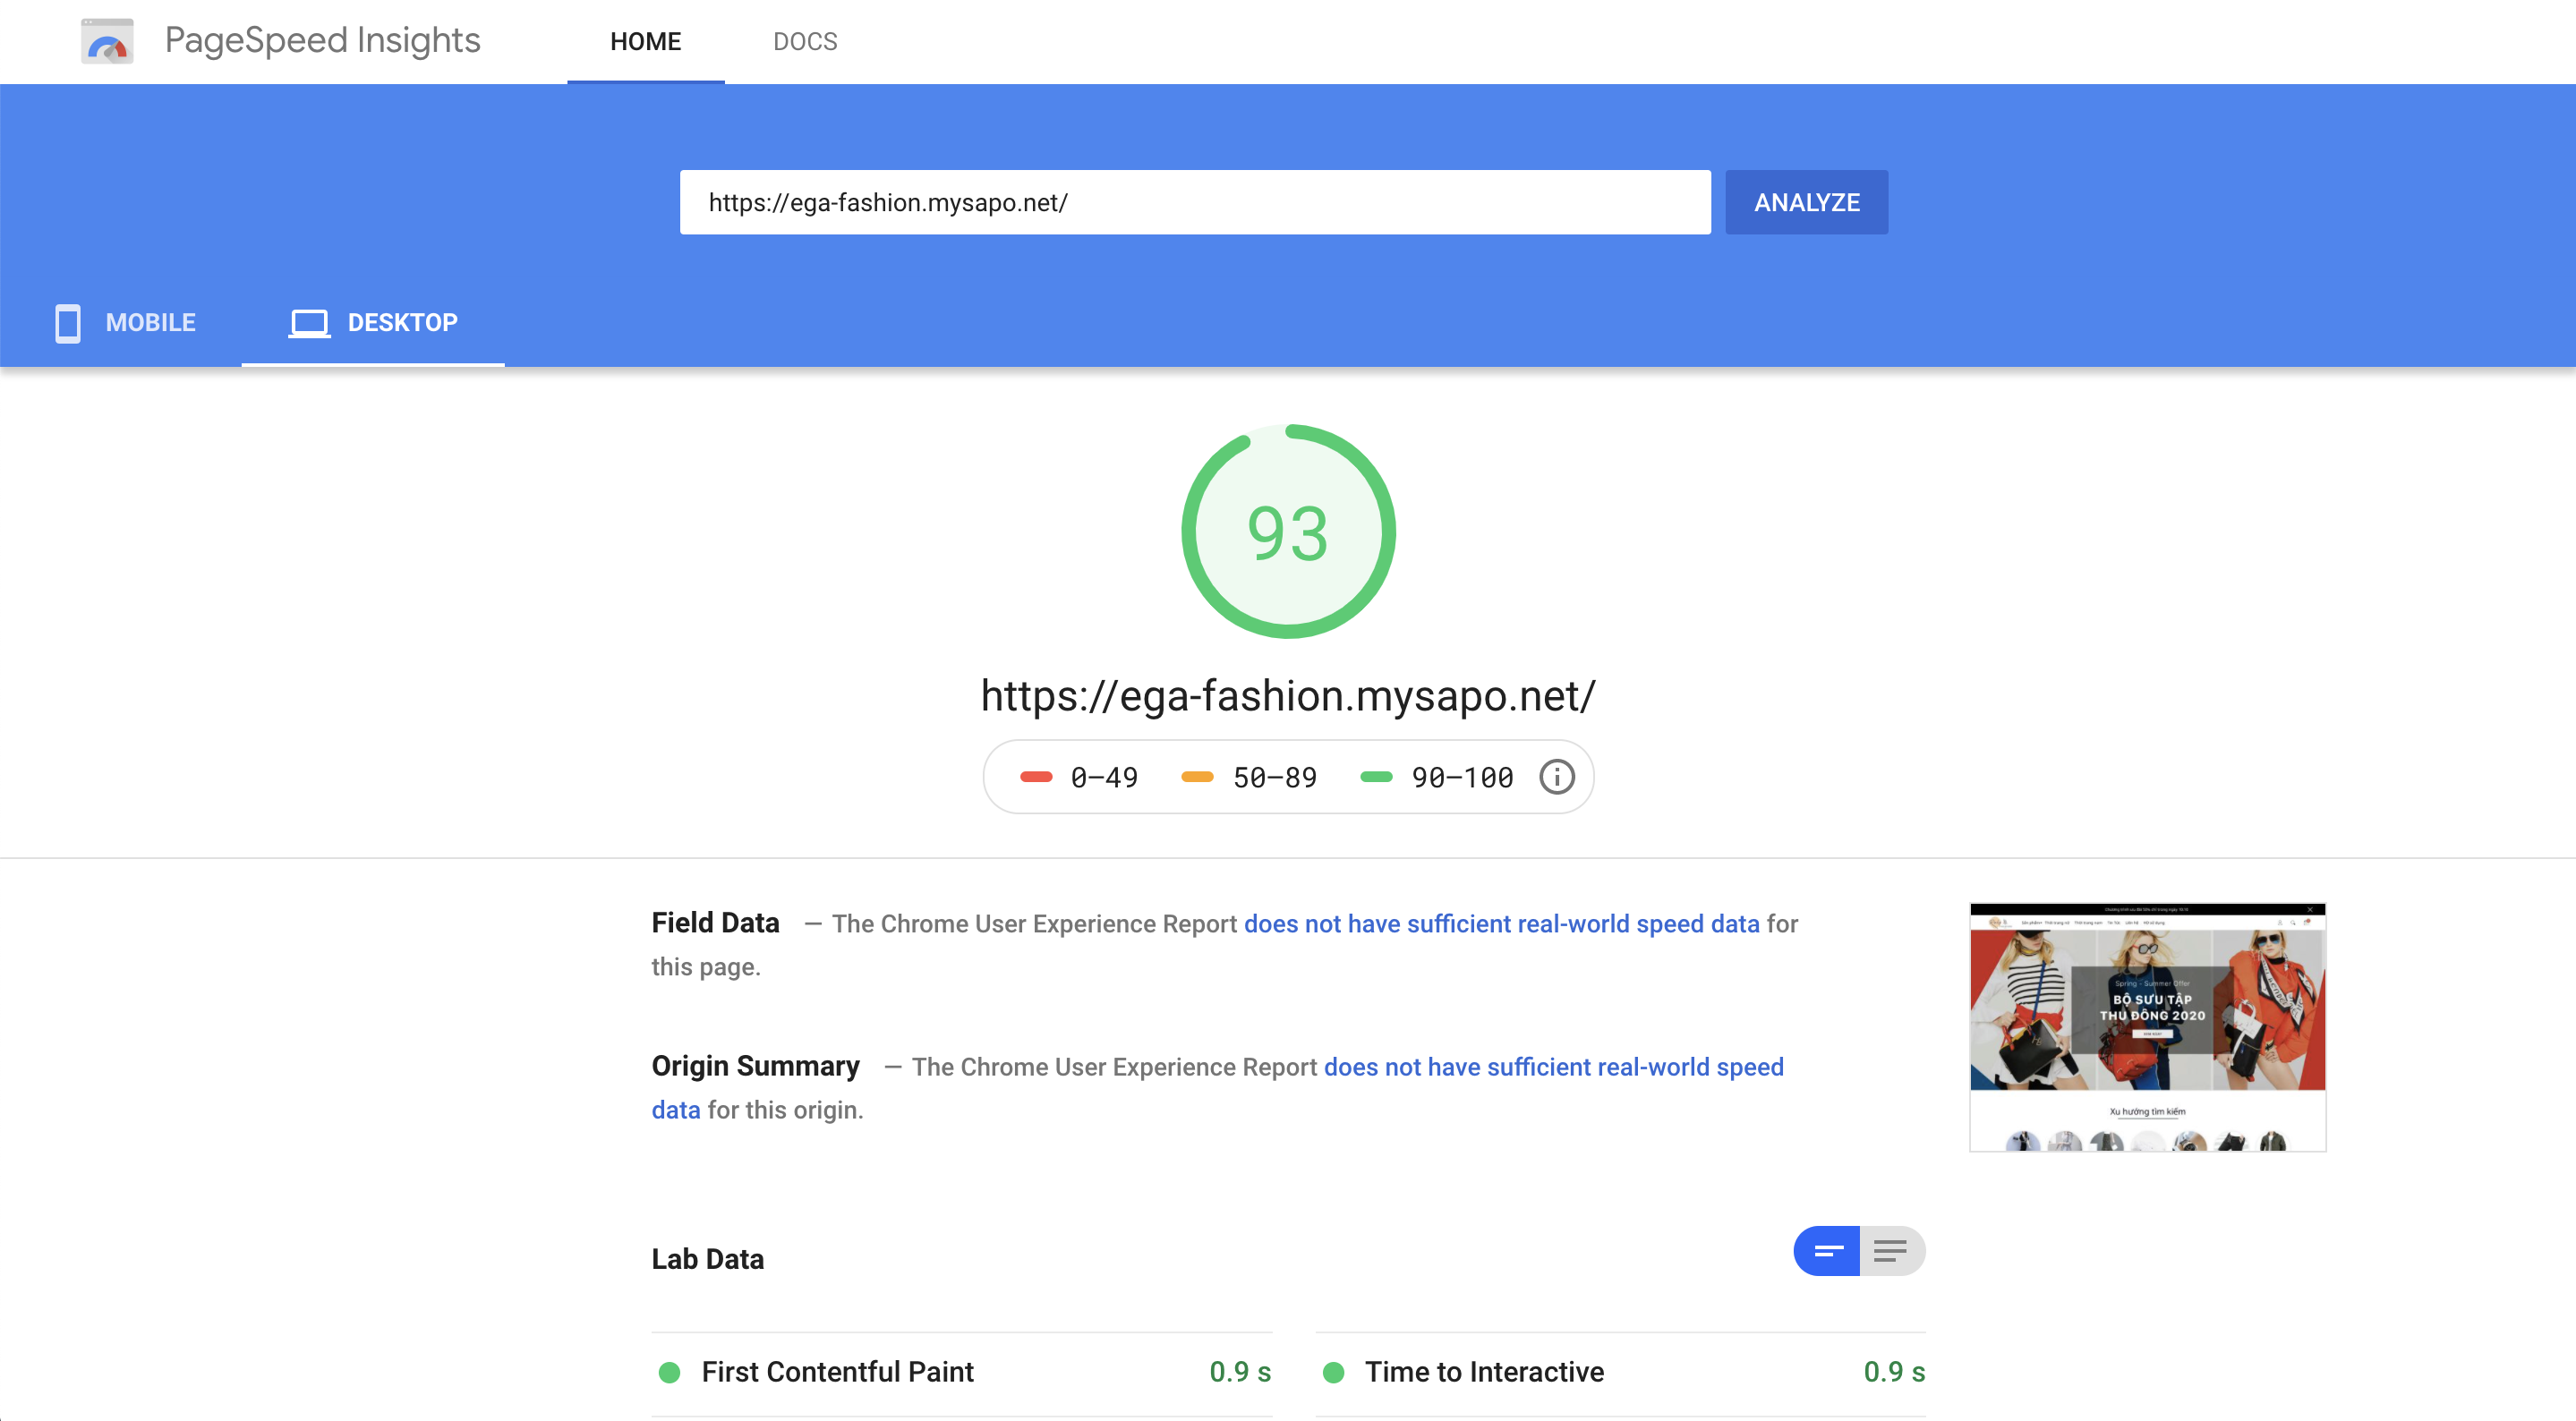
Task: Click the green Time to Interactive dot
Action: (x=1333, y=1372)
